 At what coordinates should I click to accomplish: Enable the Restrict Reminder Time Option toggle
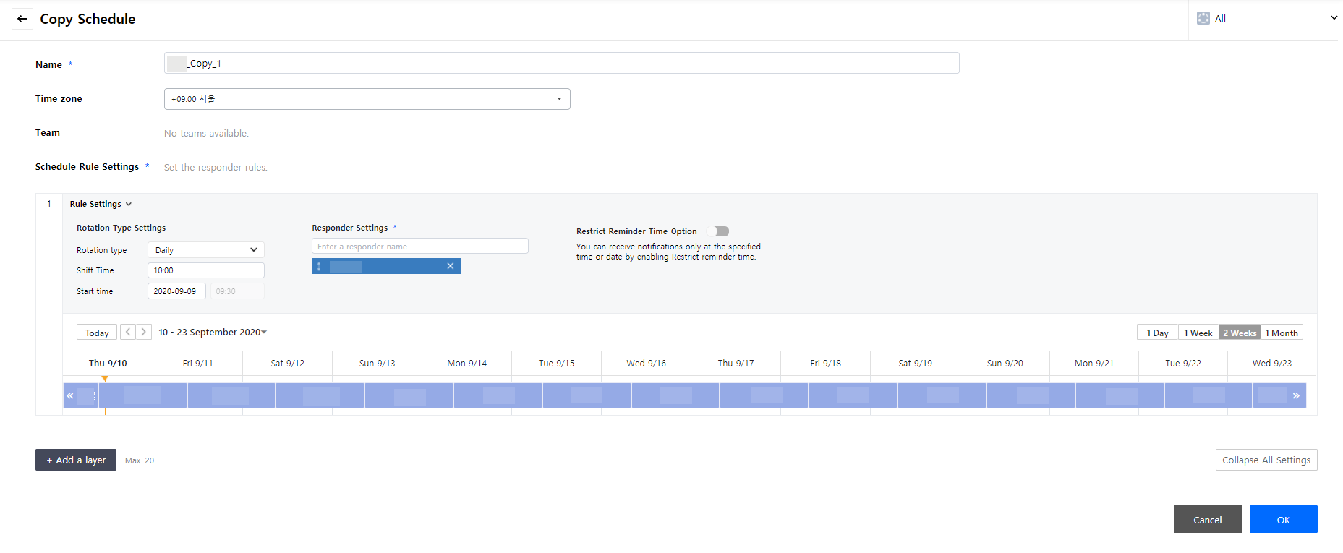pos(718,231)
